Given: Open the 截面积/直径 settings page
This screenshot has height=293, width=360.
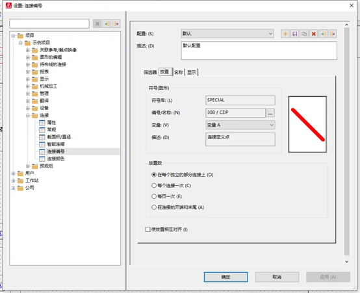Looking at the screenshot, I should (x=58, y=137).
